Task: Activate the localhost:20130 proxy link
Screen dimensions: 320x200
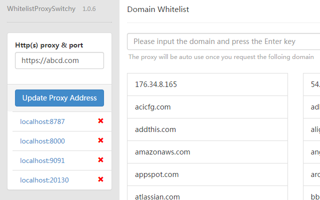Action: pos(44,180)
